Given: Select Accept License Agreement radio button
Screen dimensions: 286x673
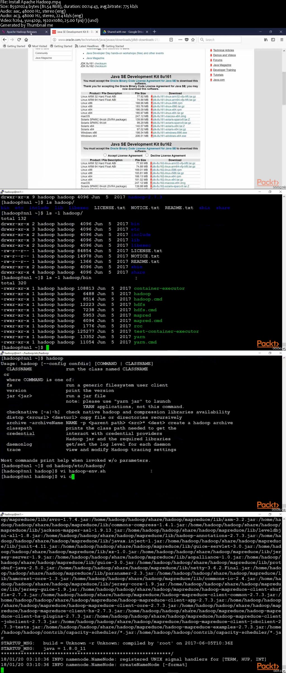Looking at the screenshot, I should [105, 155].
